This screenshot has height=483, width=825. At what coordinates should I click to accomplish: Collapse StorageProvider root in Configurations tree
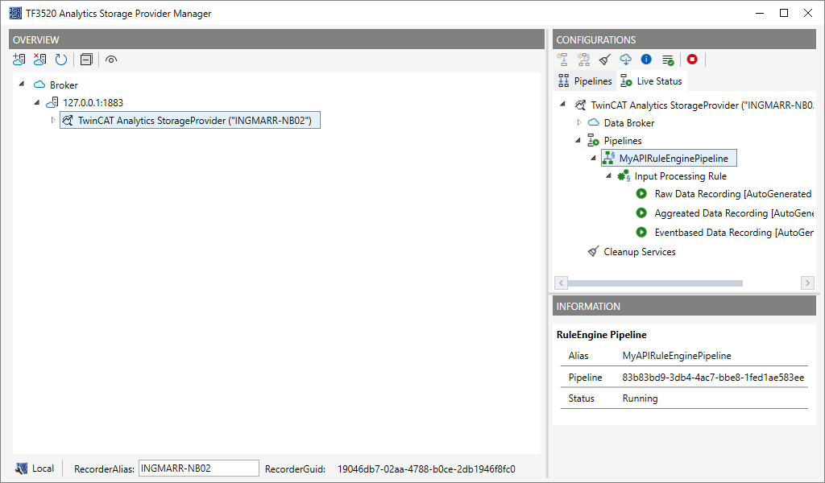[x=562, y=105]
